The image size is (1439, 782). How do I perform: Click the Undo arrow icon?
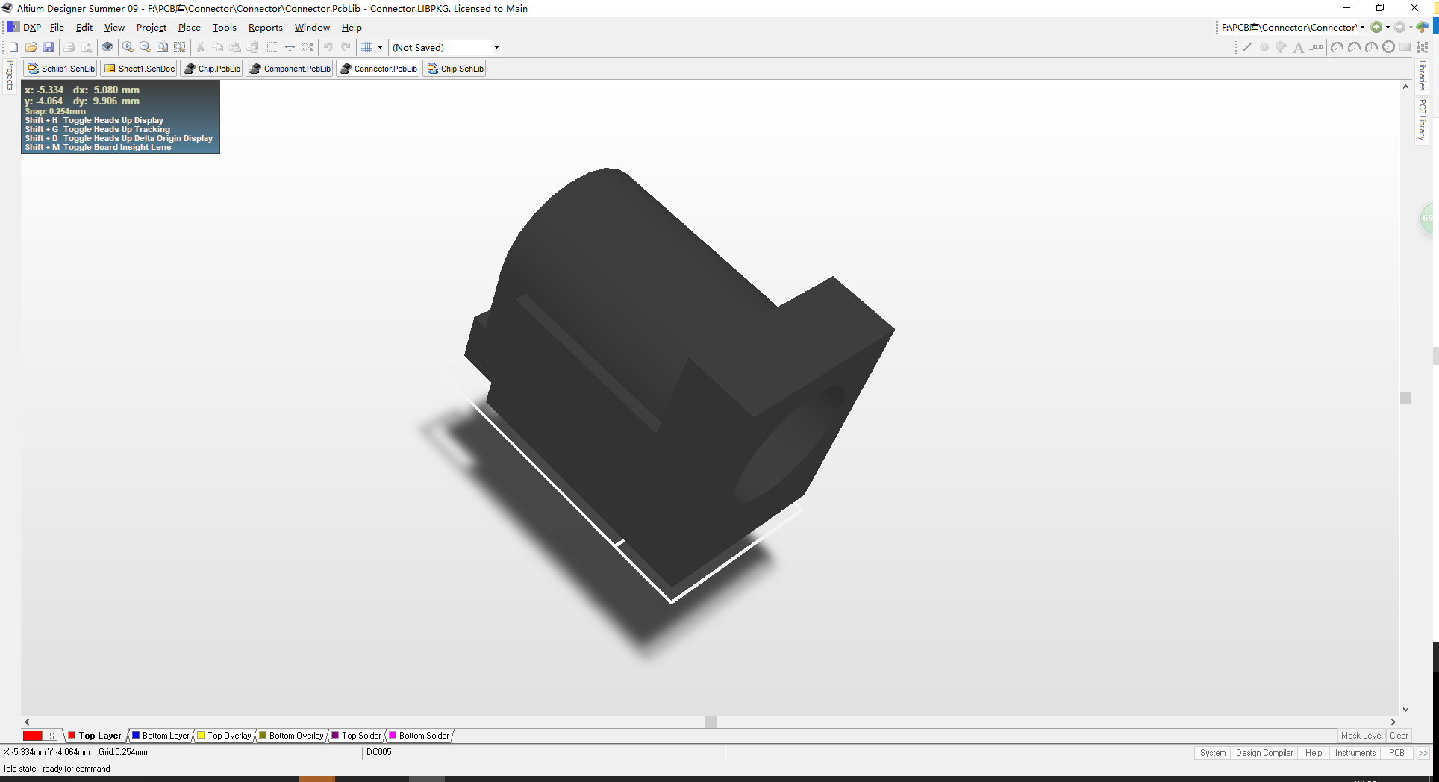pyautogui.click(x=328, y=47)
